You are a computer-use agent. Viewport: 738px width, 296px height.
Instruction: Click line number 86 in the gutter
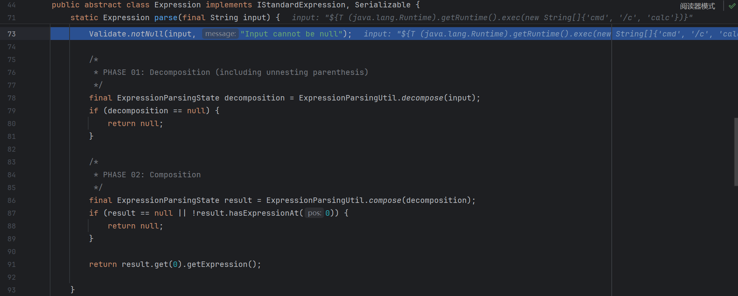tap(12, 201)
